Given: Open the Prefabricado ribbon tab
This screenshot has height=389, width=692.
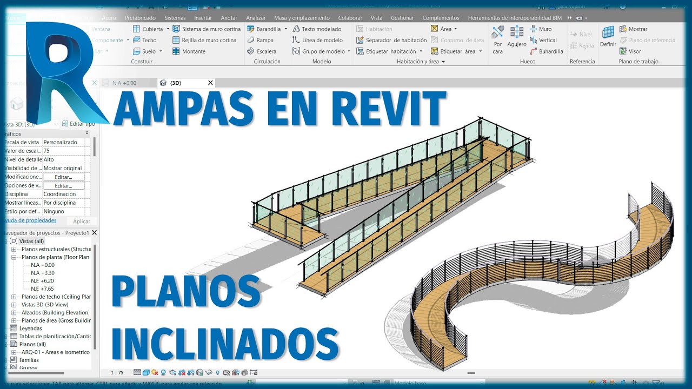Looking at the screenshot, I should (140, 18).
